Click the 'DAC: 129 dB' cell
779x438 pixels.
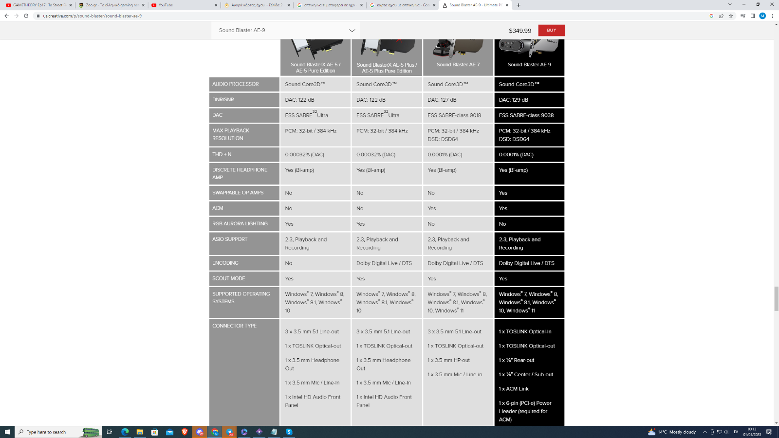529,100
